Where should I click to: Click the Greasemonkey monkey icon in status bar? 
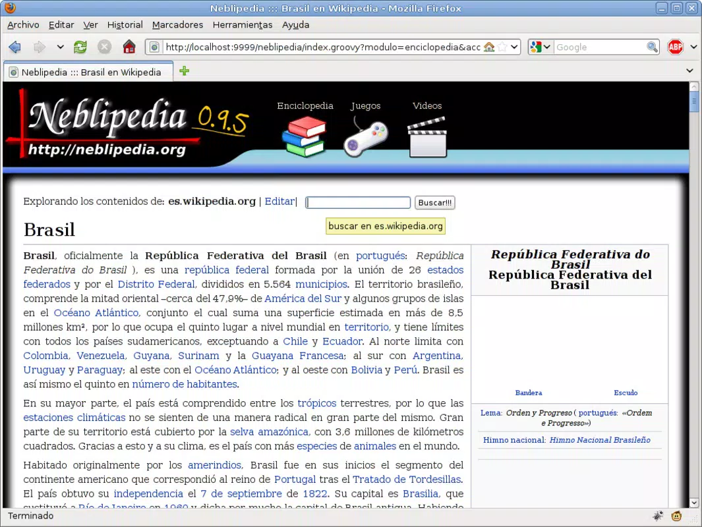pyautogui.click(x=676, y=516)
